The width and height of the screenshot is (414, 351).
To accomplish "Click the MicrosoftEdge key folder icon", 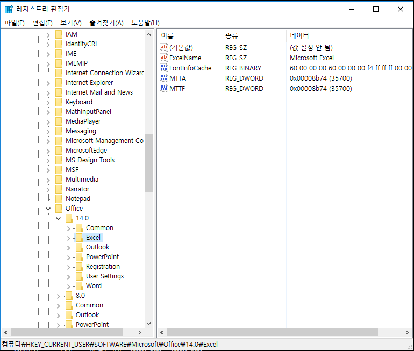I will (59, 151).
